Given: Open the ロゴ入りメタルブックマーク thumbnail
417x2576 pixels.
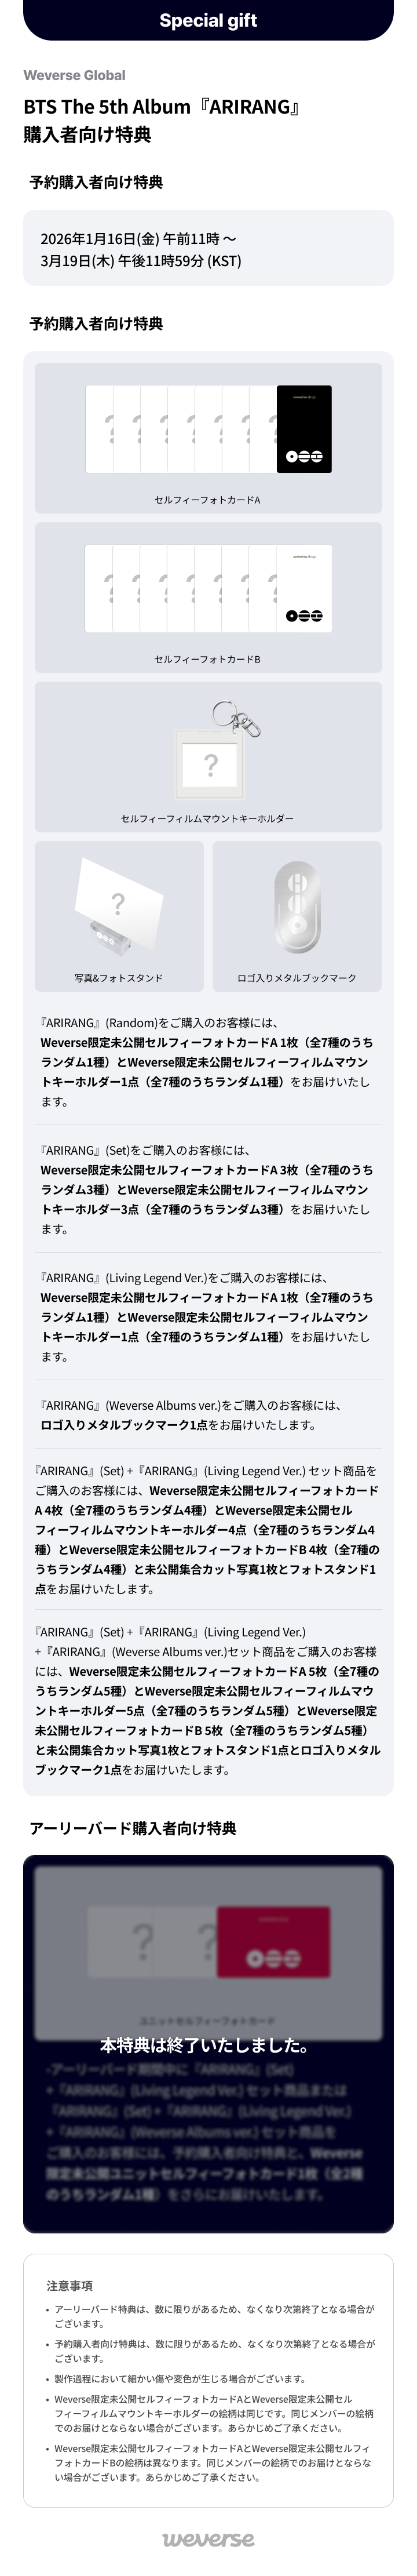Looking at the screenshot, I should click(x=297, y=916).
